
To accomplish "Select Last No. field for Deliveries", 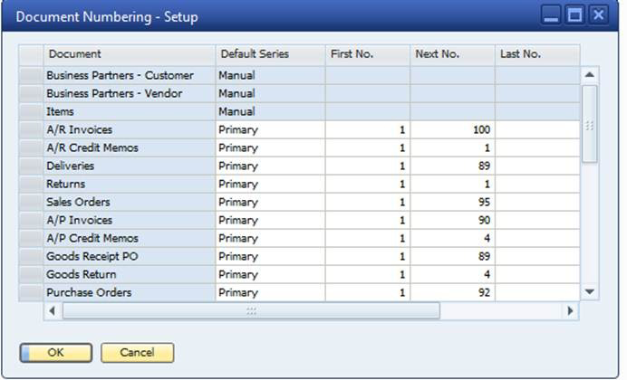I will click(x=537, y=166).
